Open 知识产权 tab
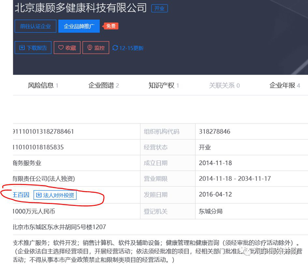The image size is (308, 264). pos(164,86)
